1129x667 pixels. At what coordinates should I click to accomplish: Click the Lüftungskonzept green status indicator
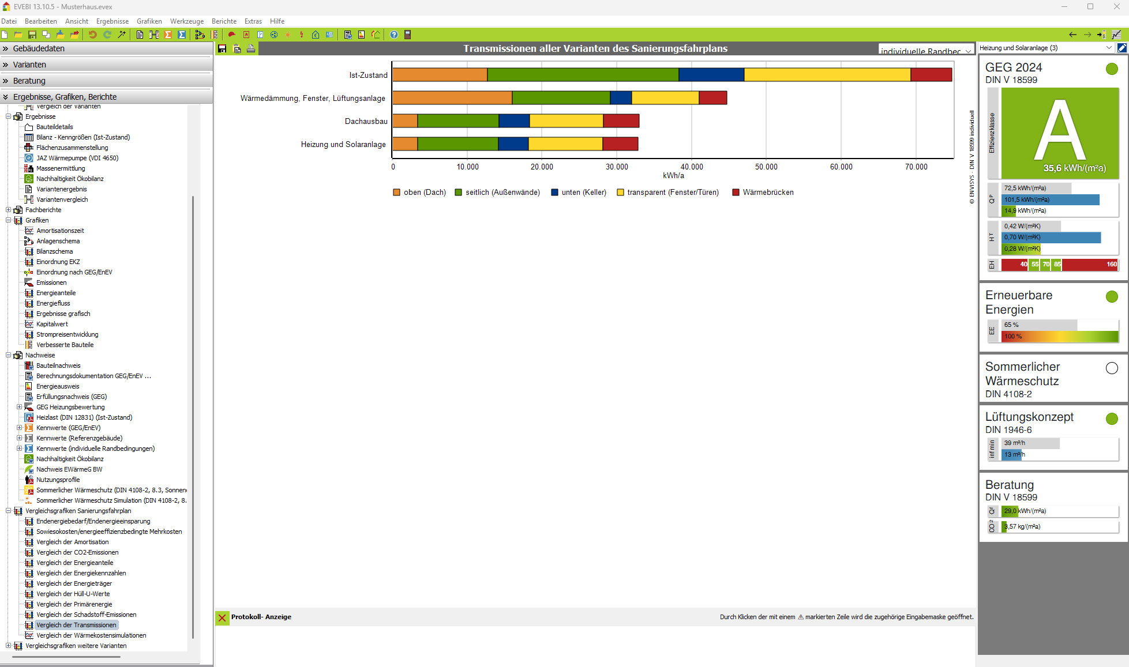tap(1112, 419)
